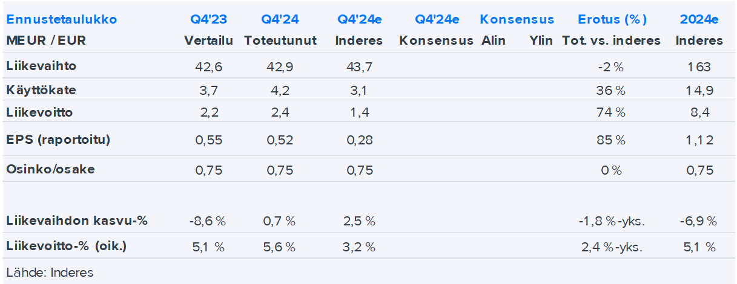Viewport: 737px width, 284px height.
Task: Click the 85 % EPS difference cell
Action: click(611, 140)
